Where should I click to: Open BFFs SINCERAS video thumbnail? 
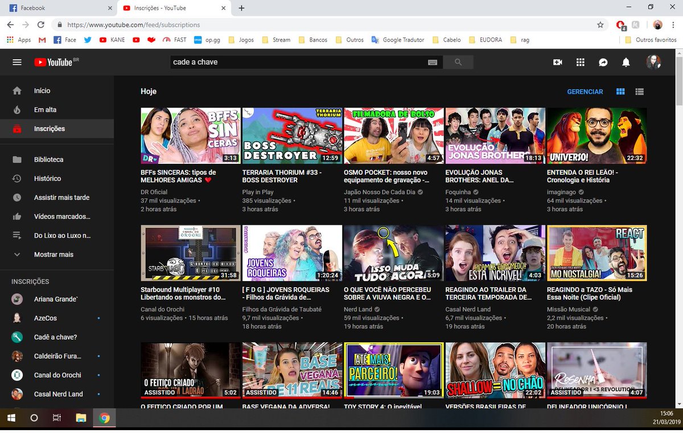(x=190, y=136)
